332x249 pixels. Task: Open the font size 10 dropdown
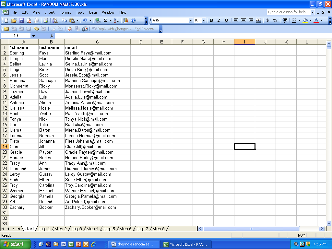[x=204, y=20]
